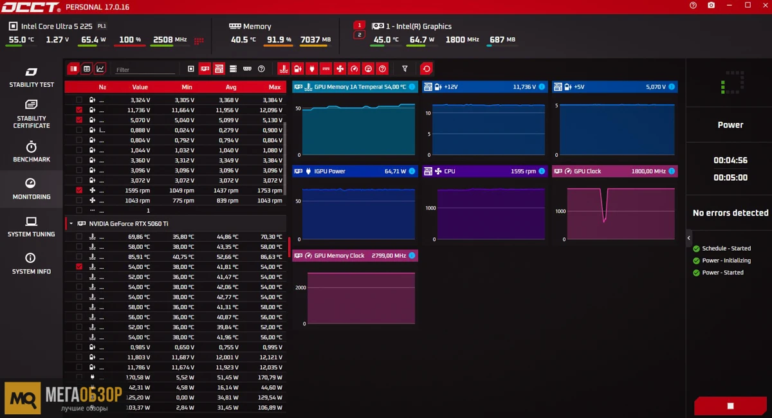Image resolution: width=772 pixels, height=418 pixels.
Task: Reset min/max values with refresh icon
Action: point(426,69)
